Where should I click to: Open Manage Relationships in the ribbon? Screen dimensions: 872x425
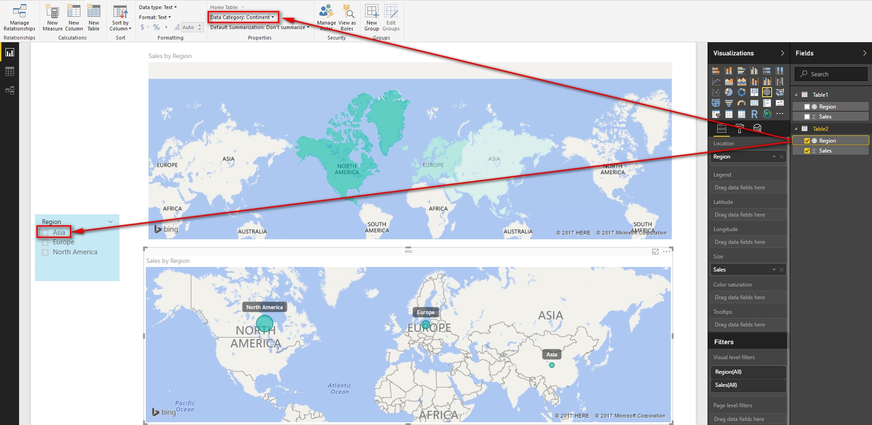coord(20,18)
